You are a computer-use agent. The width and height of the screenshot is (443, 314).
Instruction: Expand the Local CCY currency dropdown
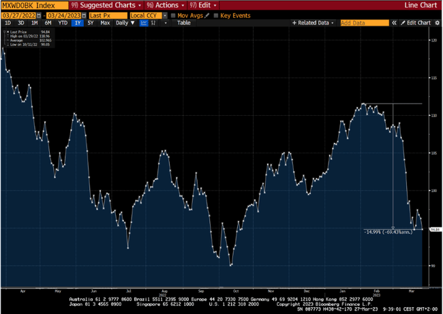pos(147,15)
